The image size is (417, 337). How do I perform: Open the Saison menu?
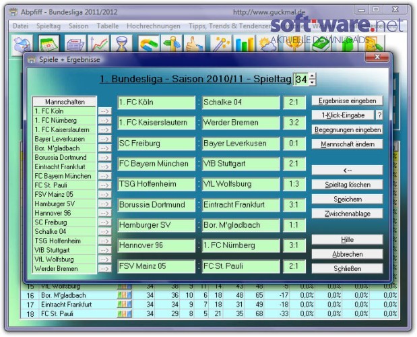click(x=78, y=26)
